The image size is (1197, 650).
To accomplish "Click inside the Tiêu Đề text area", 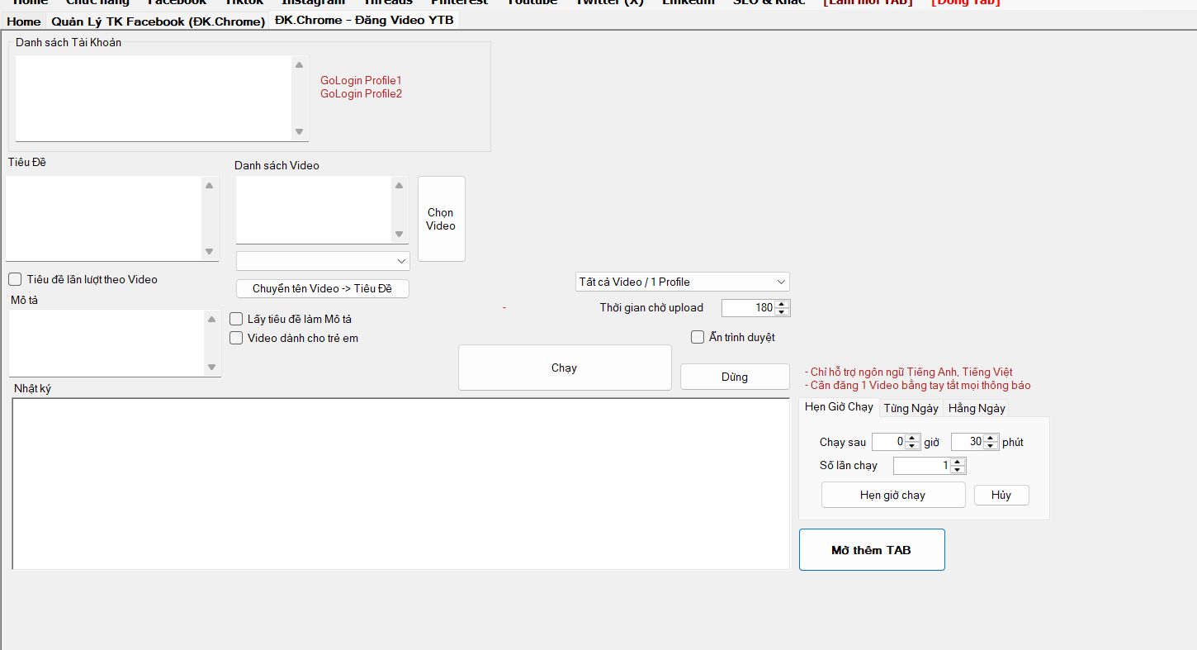I will 103,218.
